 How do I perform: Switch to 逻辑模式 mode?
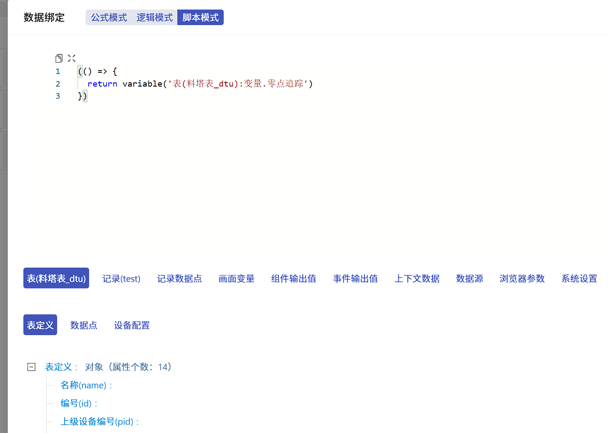pyautogui.click(x=154, y=17)
